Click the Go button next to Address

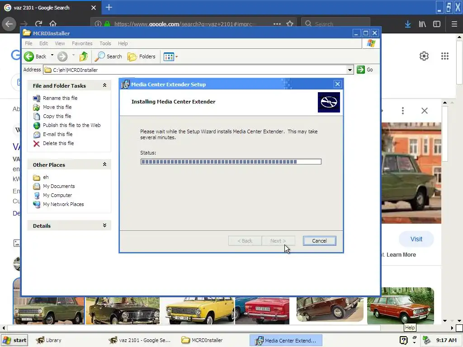click(x=365, y=70)
